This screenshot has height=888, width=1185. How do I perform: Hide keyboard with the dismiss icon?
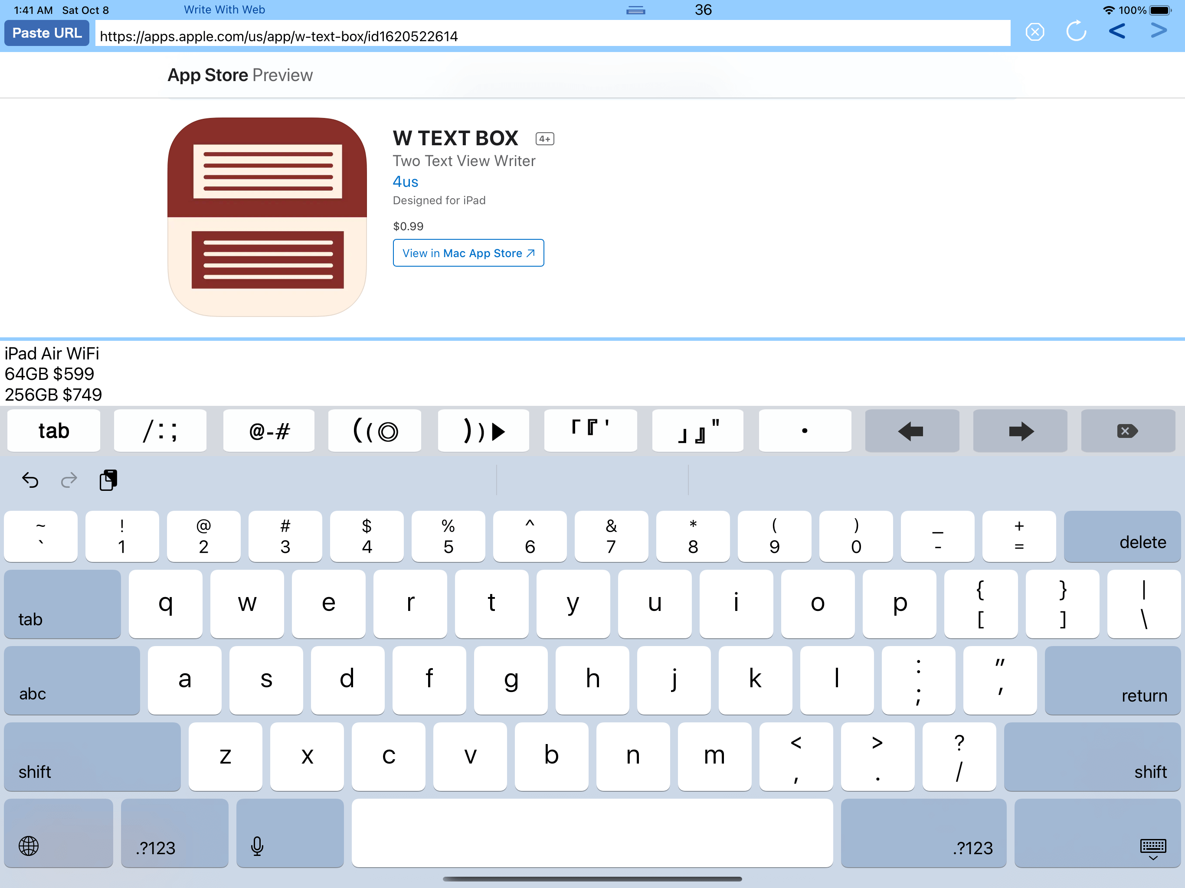pyautogui.click(x=1098, y=833)
